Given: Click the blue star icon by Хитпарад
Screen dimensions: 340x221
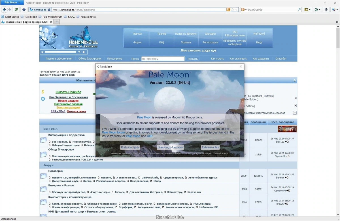Looking at the screenshot, I should click(43, 99).
